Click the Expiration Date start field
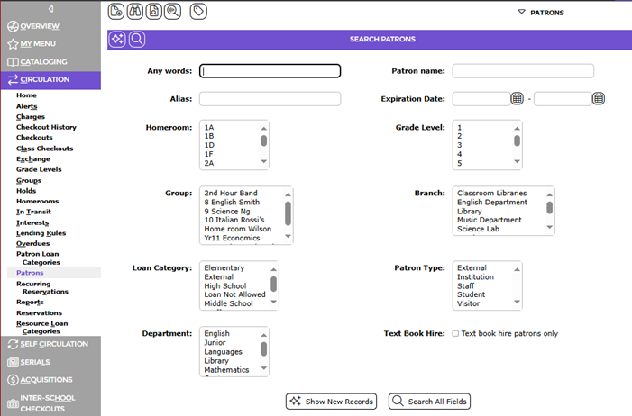 [481, 99]
